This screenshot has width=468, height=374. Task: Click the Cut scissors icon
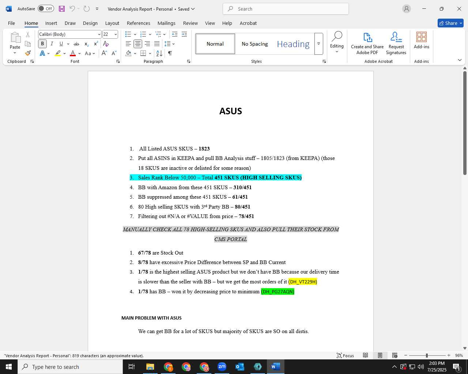click(x=28, y=34)
